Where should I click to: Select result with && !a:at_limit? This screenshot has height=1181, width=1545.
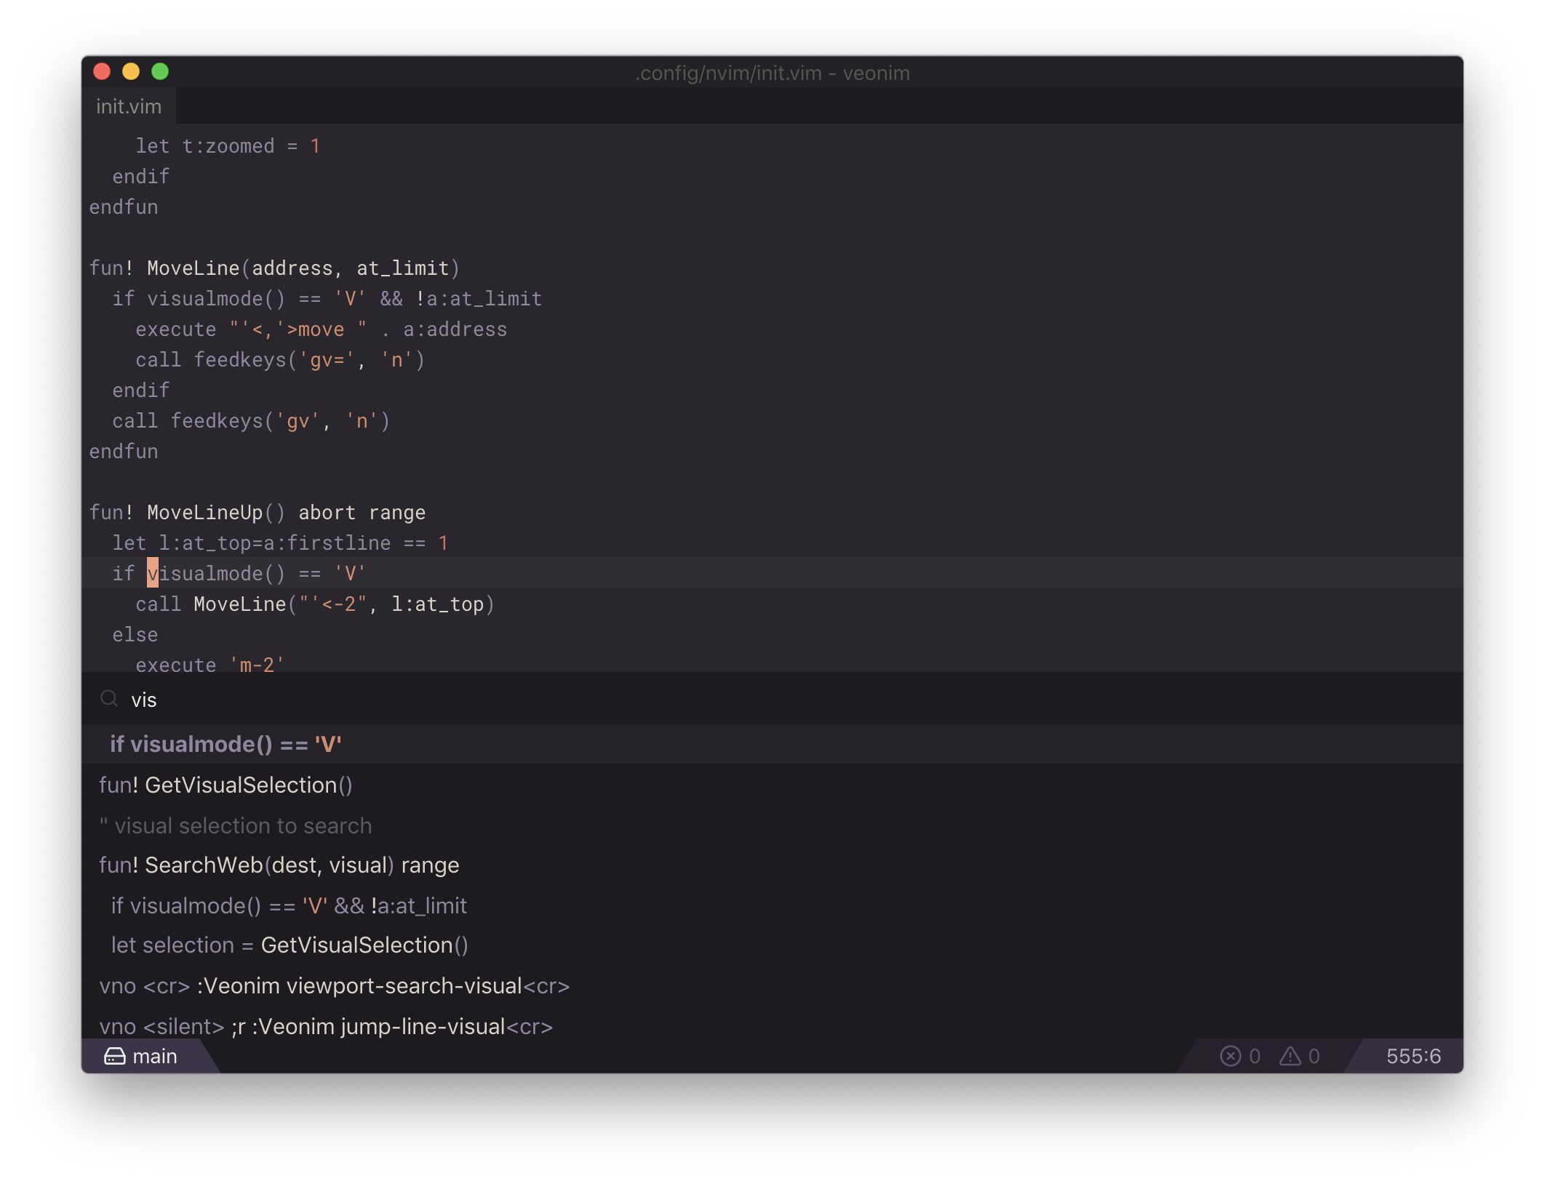(289, 905)
